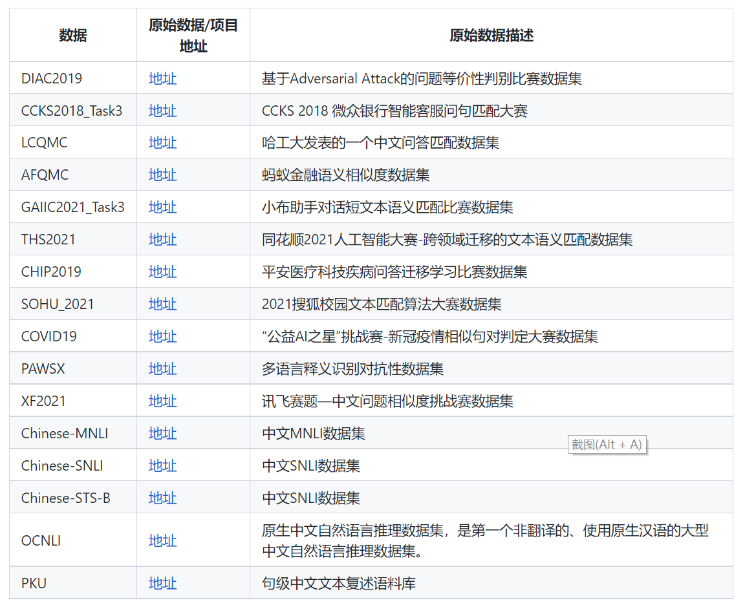Open the 地址 link for GAIIC2021_Task3
Image resolution: width=745 pixels, height=607 pixels.
click(x=162, y=207)
